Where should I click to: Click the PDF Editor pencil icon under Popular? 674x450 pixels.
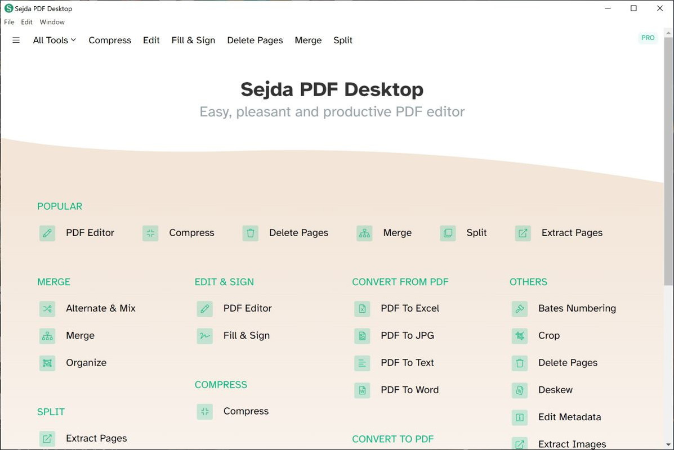point(47,233)
